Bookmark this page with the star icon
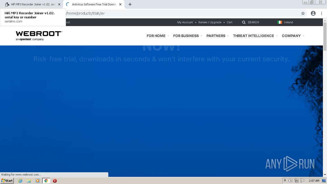The image size is (327, 184). (303, 13)
